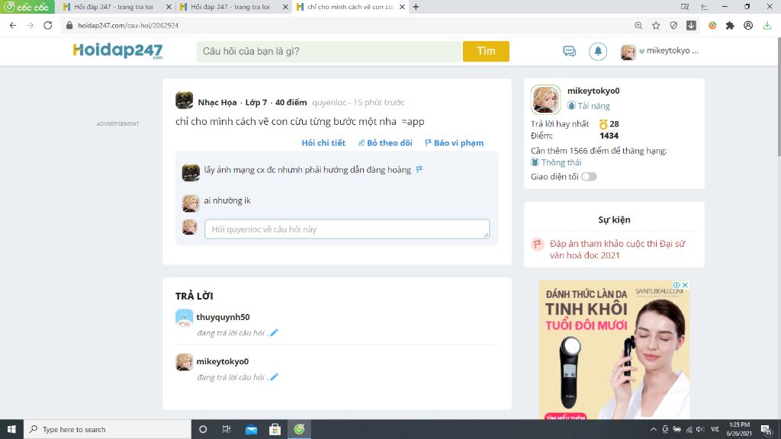This screenshot has height=439, width=781.
Task: Focus the Câu hỏi của bạn là gì search field
Action: (x=329, y=51)
